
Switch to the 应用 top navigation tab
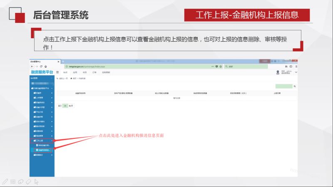(x=75, y=72)
